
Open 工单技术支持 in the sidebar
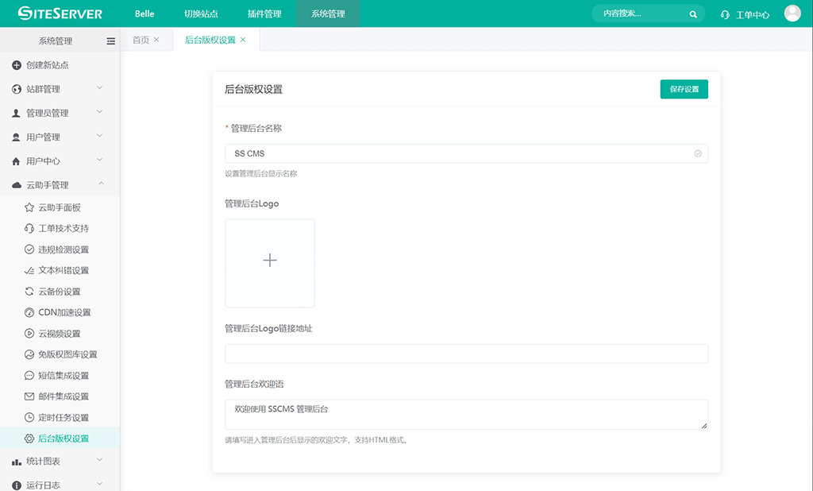click(64, 229)
